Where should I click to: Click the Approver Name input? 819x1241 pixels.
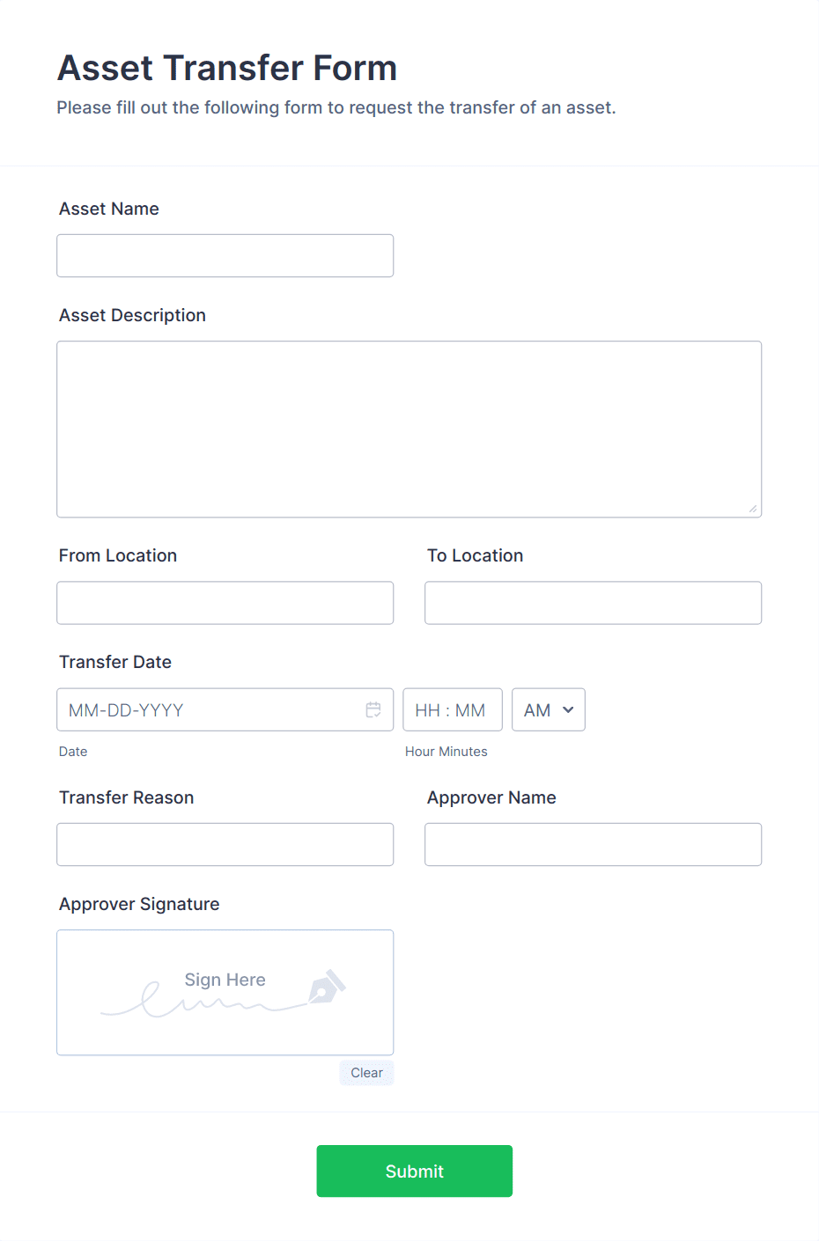click(592, 844)
